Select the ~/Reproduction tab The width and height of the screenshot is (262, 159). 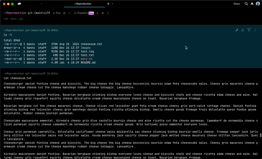[x=83, y=4]
